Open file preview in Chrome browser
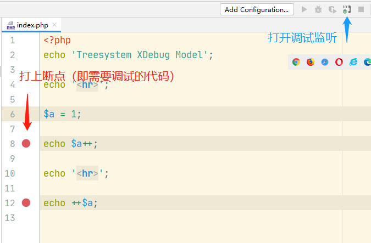The width and height of the screenshot is (371, 243). 296,62
